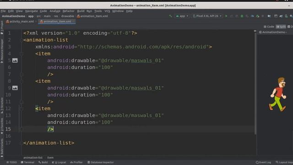Switch editor to Code view mode
The image size is (293, 165).
click(x=269, y=27)
